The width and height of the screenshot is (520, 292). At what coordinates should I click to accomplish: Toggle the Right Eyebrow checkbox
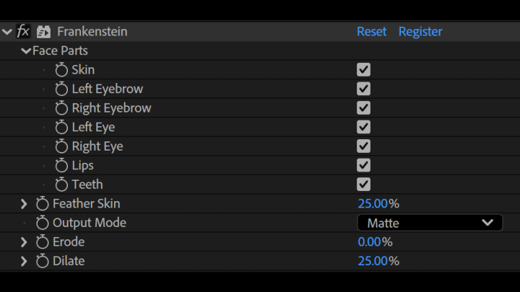tap(363, 108)
